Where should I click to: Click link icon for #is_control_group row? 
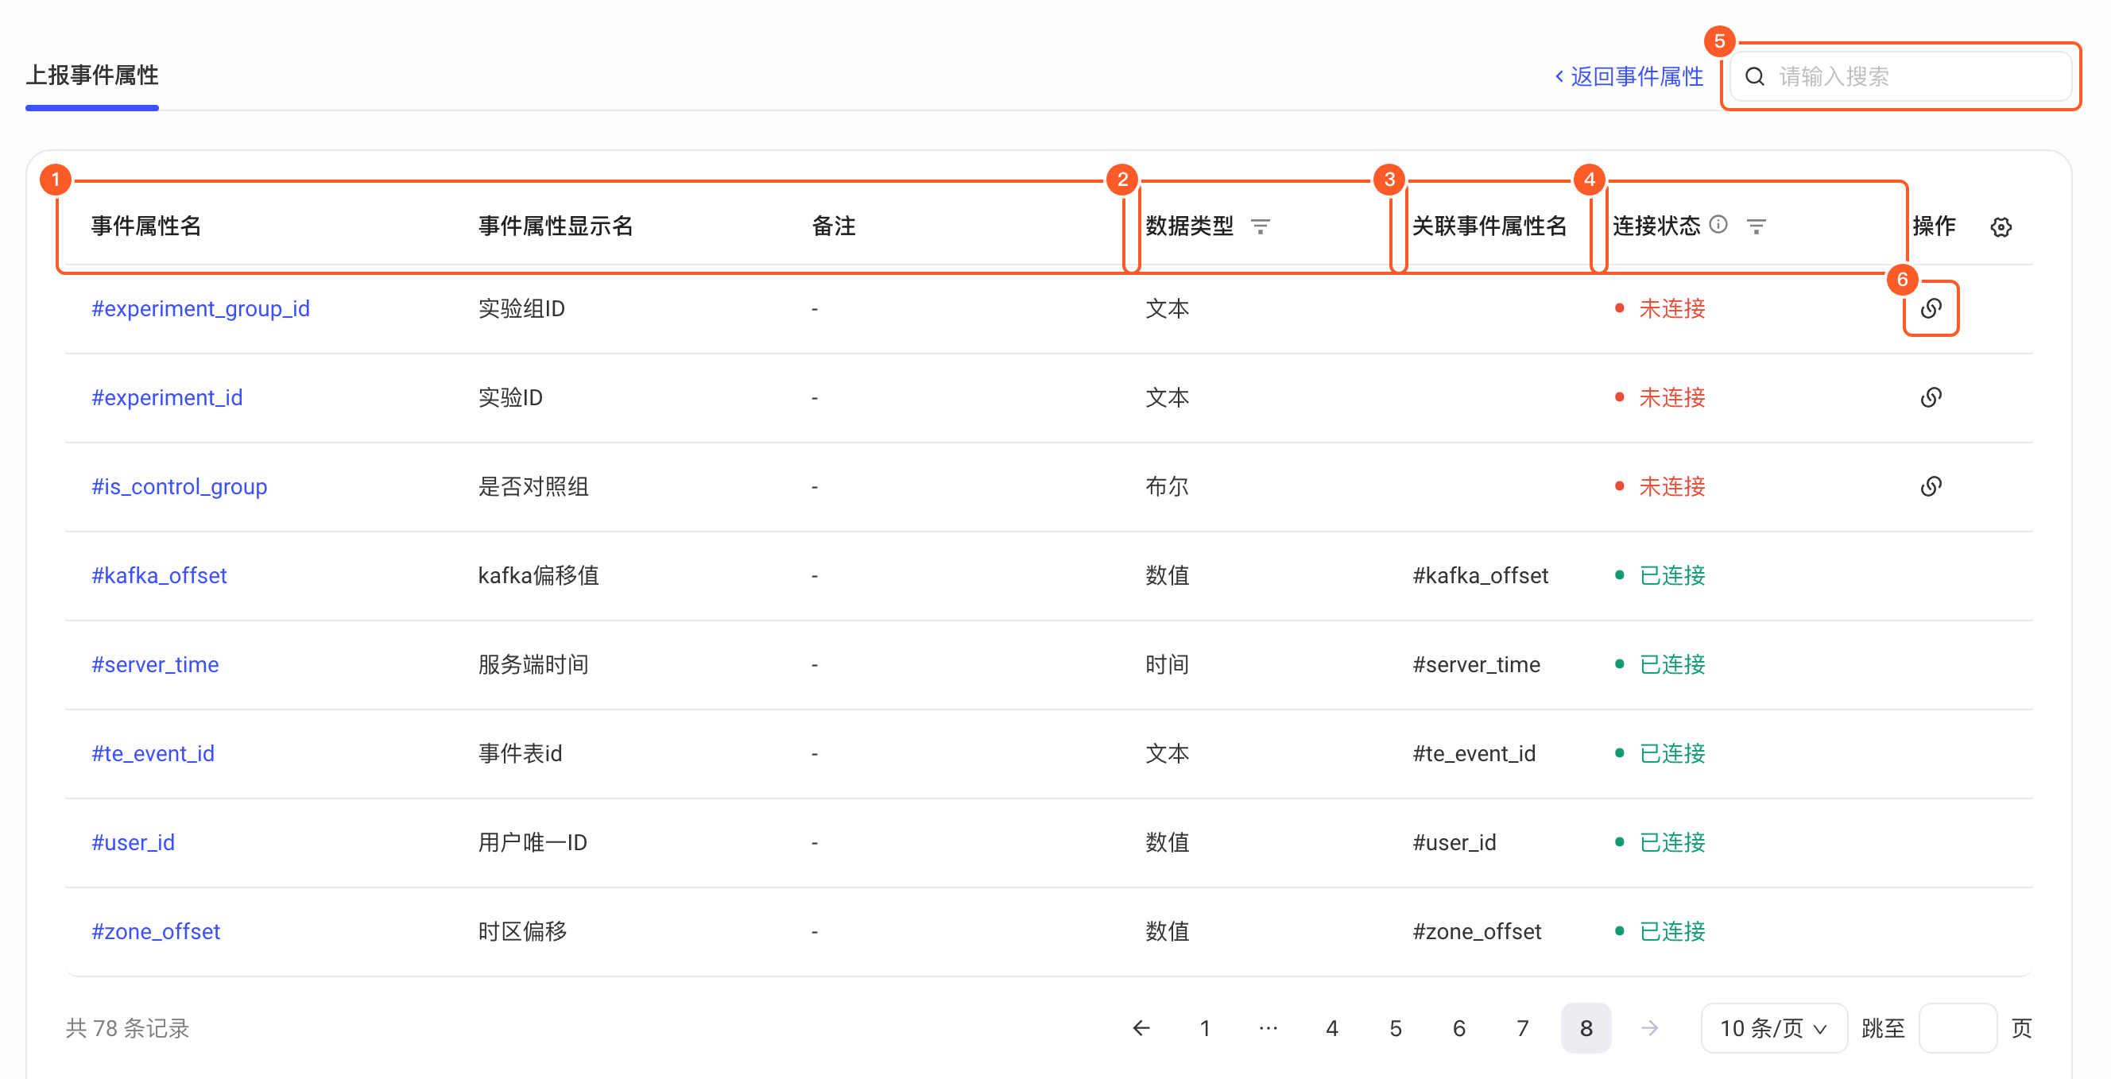[x=1931, y=486]
